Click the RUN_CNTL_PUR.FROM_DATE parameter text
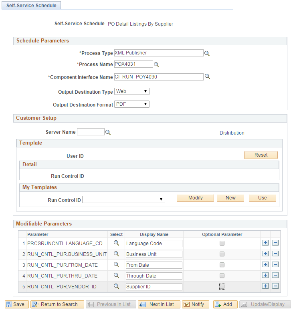 [62, 265]
